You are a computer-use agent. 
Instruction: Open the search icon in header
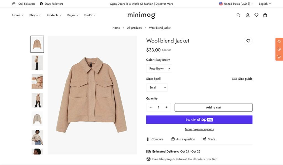click(238, 15)
